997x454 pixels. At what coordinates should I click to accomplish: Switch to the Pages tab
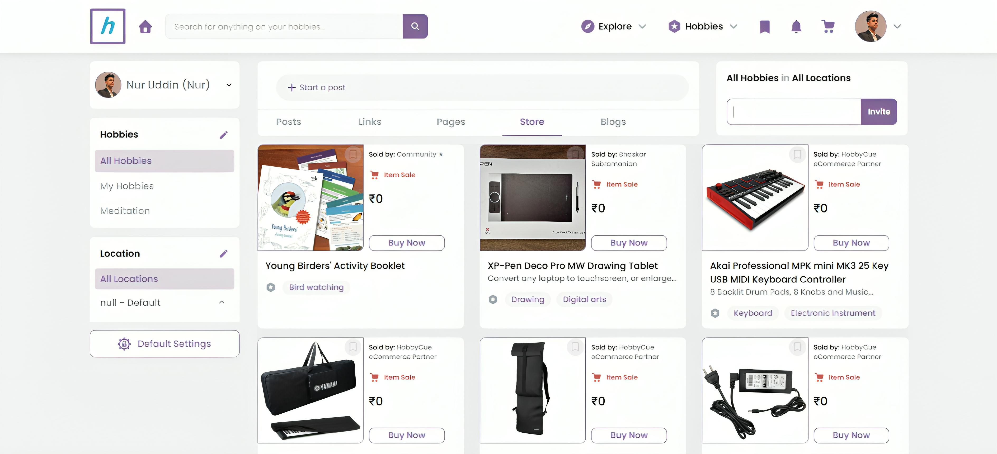451,122
